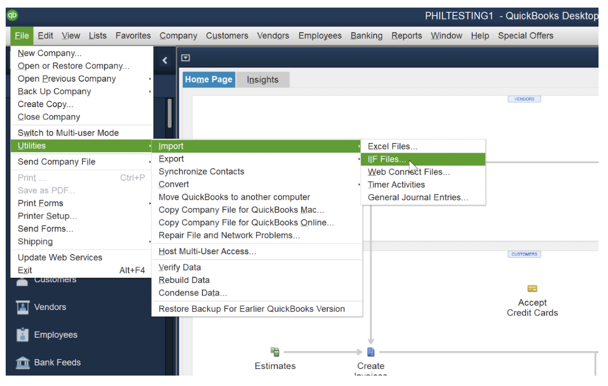The height and width of the screenshot is (386, 608).
Task: Open the Estimates workflow icon
Action: (275, 352)
